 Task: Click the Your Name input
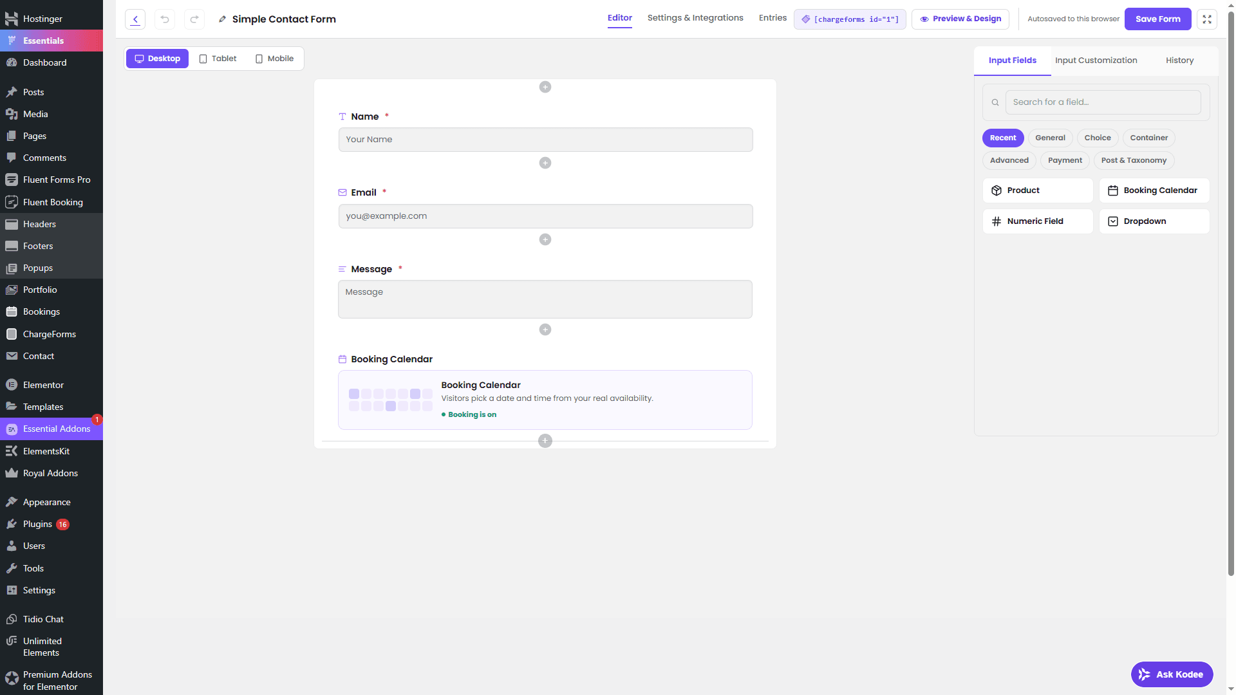[545, 140]
